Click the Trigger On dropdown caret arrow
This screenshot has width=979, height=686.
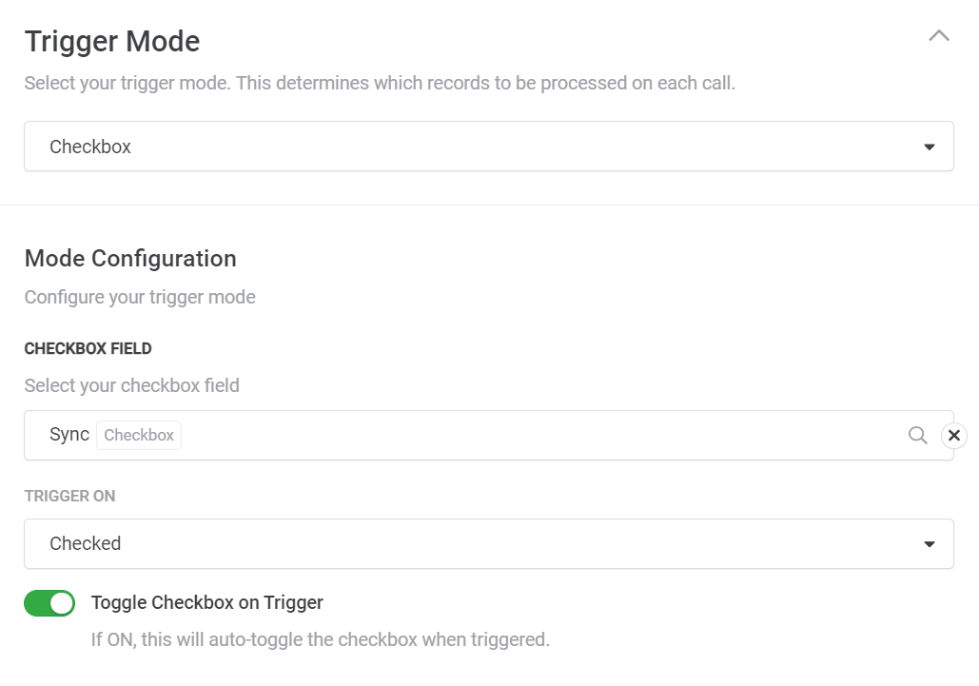point(929,544)
